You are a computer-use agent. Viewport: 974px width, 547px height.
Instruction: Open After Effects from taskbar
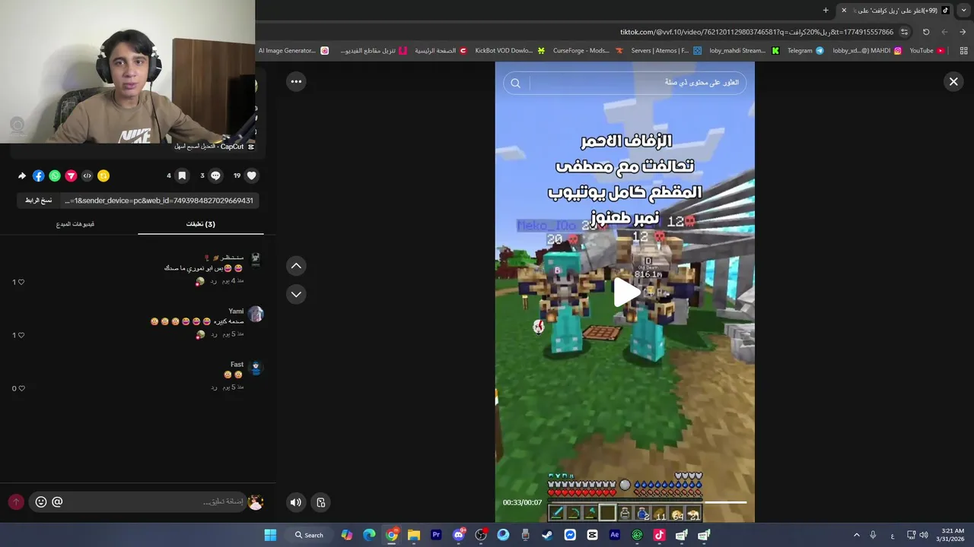click(x=615, y=535)
